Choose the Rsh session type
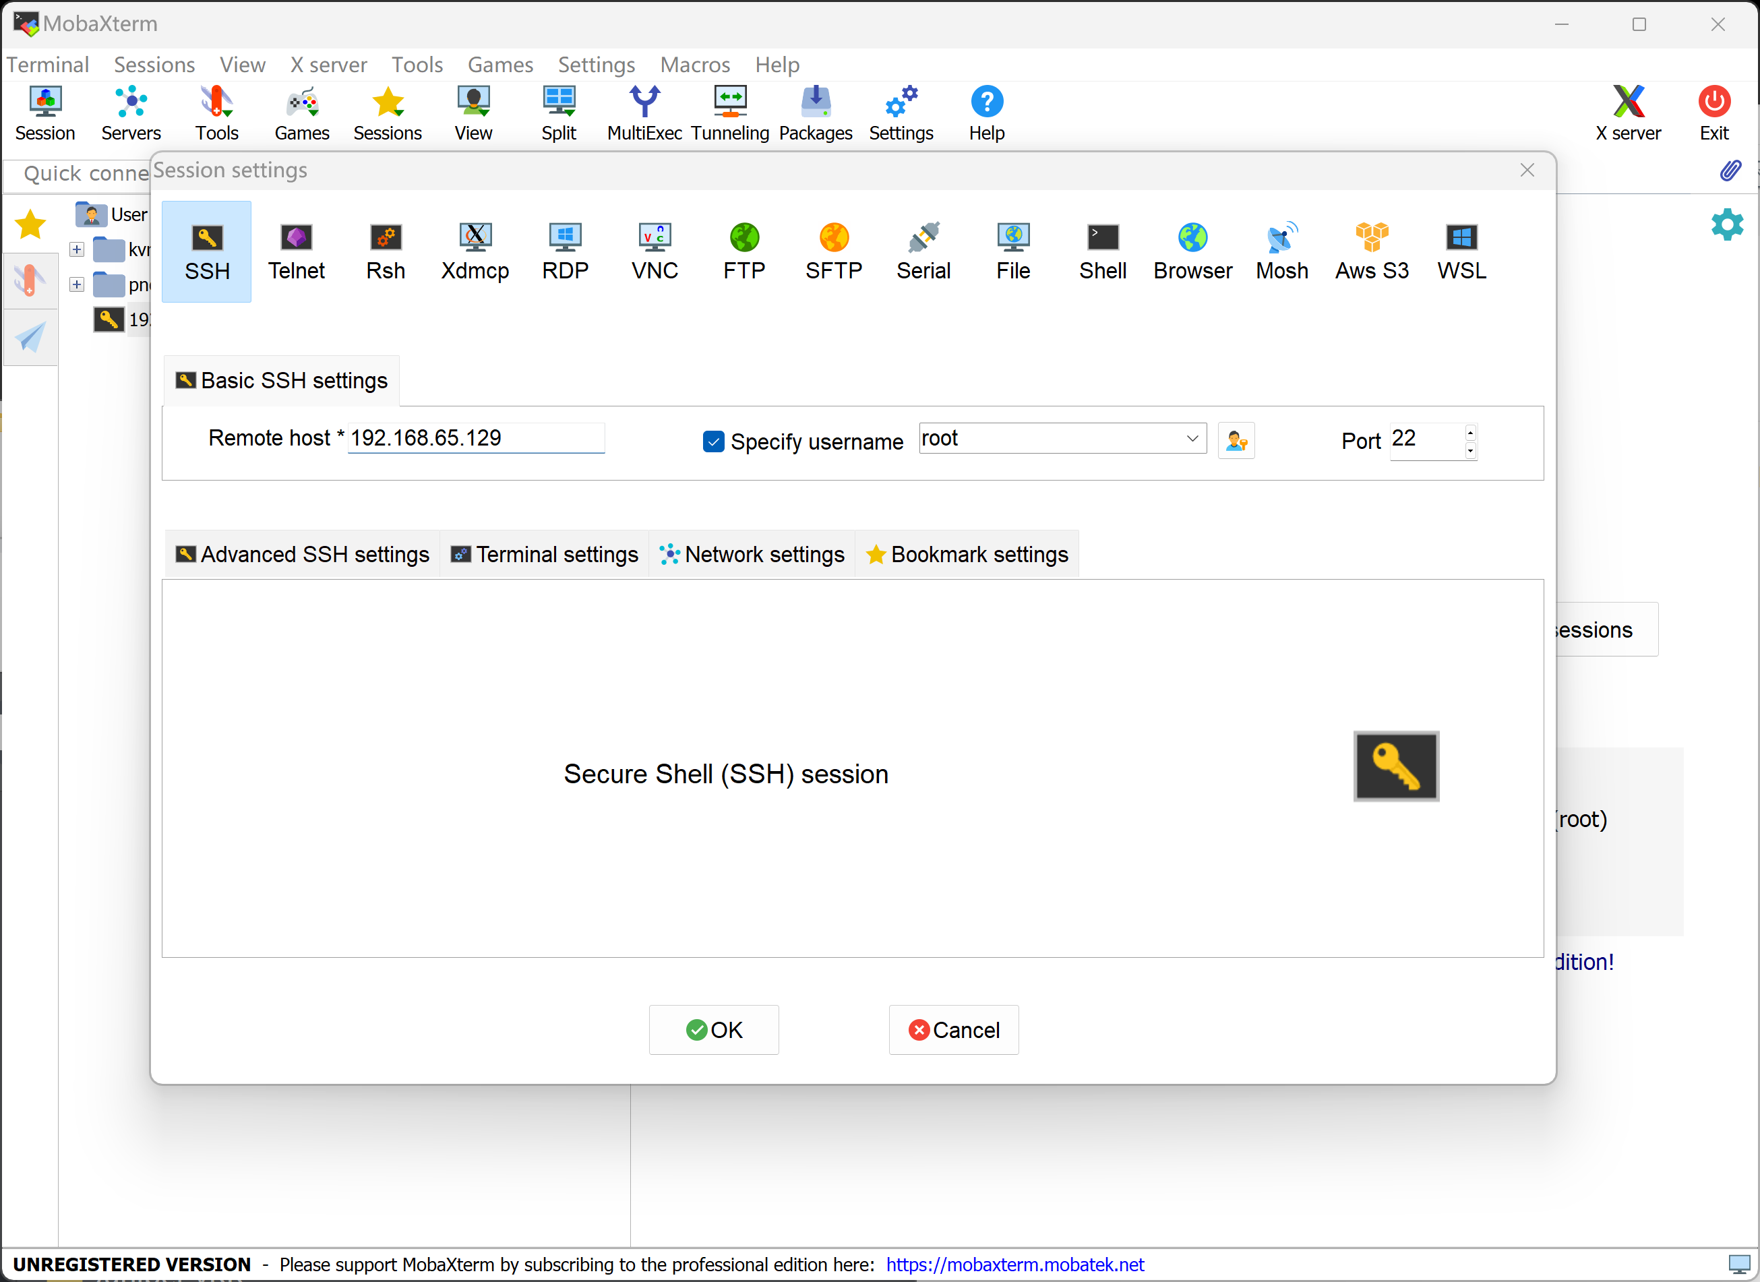Viewport: 1760px width, 1282px height. tap(386, 251)
